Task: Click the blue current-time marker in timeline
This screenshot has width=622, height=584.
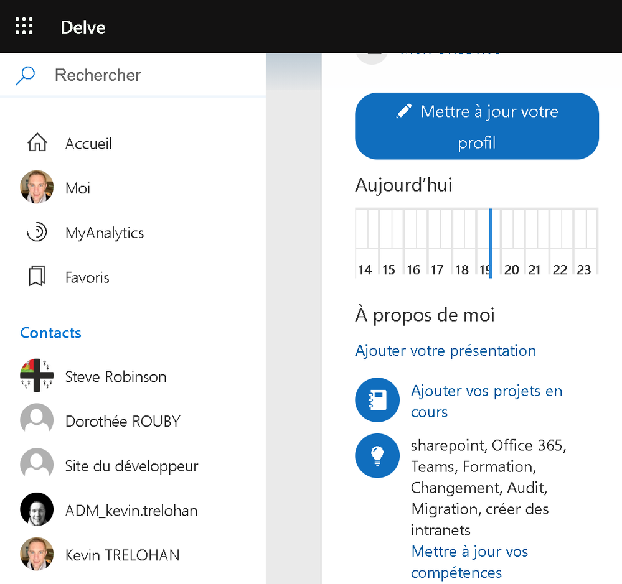Action: (x=491, y=243)
